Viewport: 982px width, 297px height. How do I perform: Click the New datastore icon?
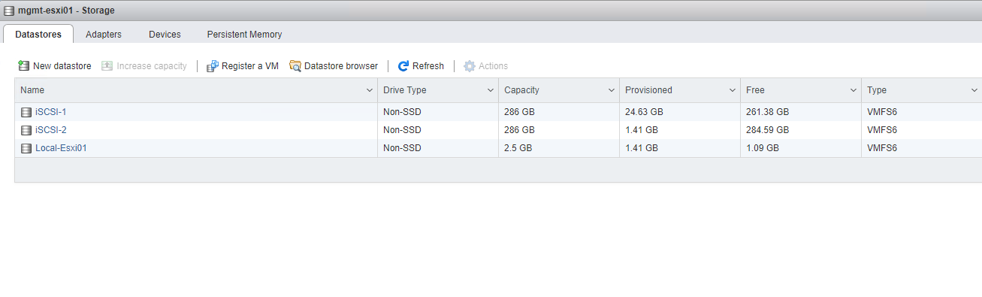point(23,66)
